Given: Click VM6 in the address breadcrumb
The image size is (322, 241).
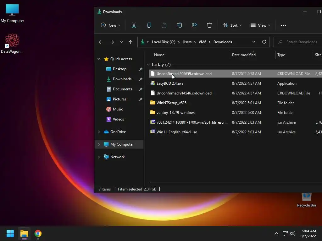Looking at the screenshot, I should coord(202,42).
